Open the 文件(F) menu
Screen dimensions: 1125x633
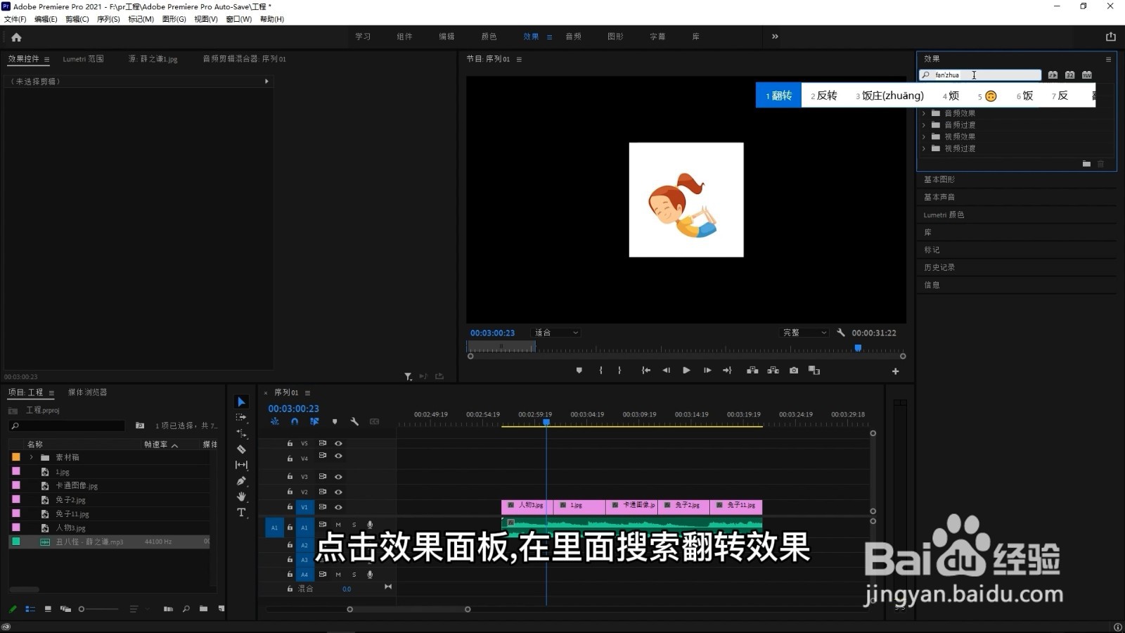pyautogui.click(x=15, y=19)
